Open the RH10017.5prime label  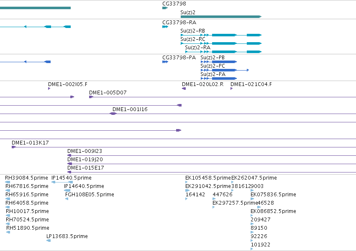28,212
